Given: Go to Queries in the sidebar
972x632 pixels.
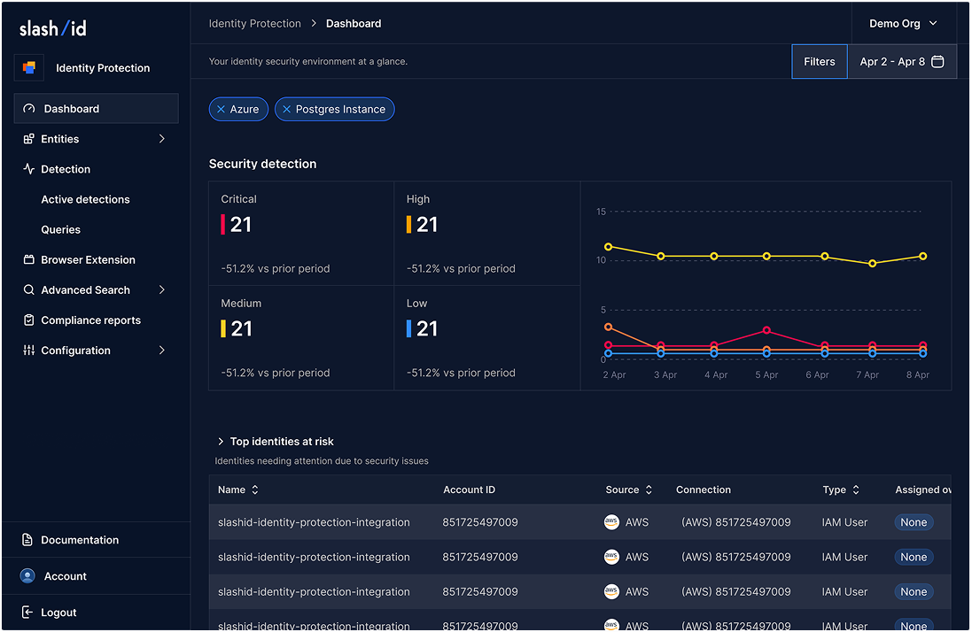Looking at the screenshot, I should click(60, 230).
